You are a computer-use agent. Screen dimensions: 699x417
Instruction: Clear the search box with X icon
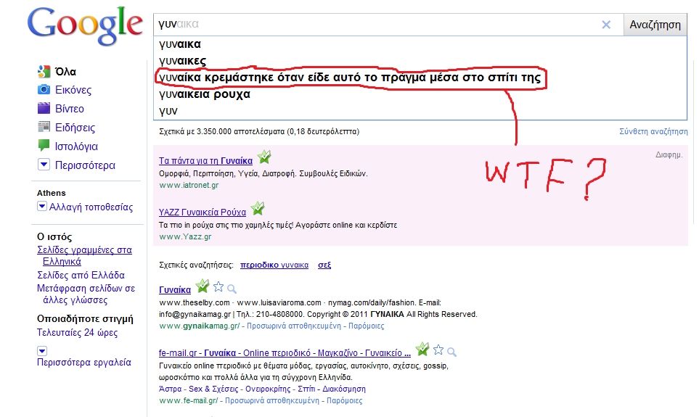606,25
